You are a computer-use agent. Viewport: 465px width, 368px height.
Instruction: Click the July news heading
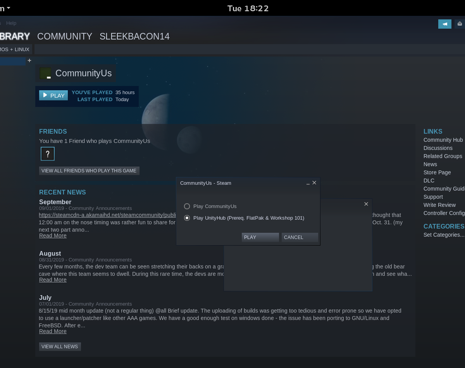point(45,297)
